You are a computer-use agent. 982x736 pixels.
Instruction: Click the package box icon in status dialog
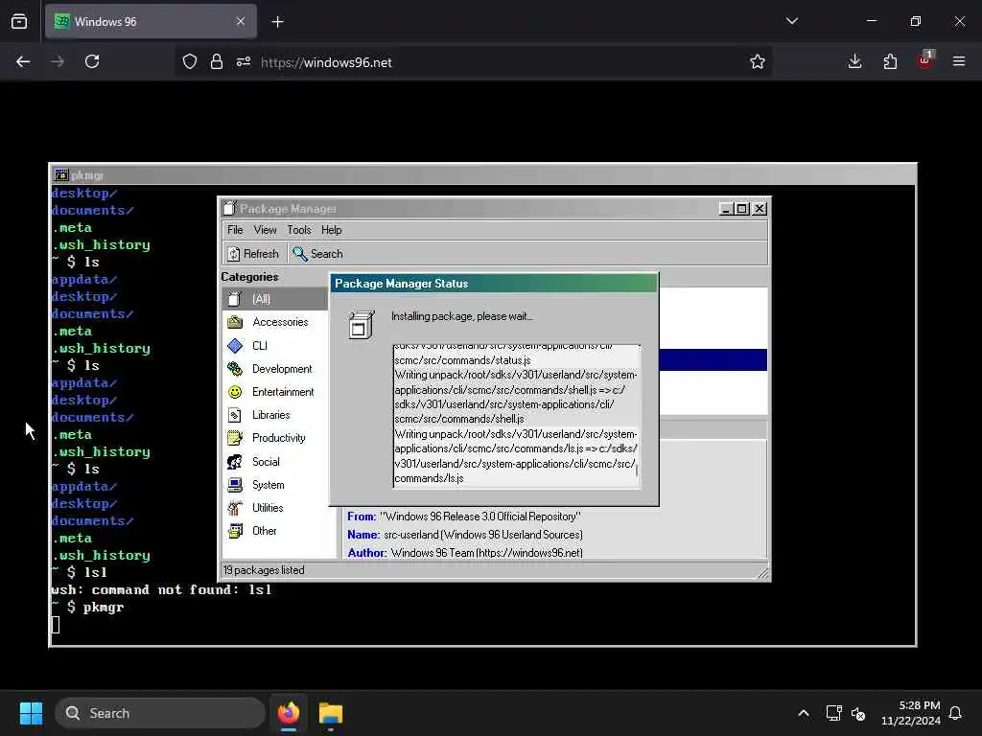(362, 324)
